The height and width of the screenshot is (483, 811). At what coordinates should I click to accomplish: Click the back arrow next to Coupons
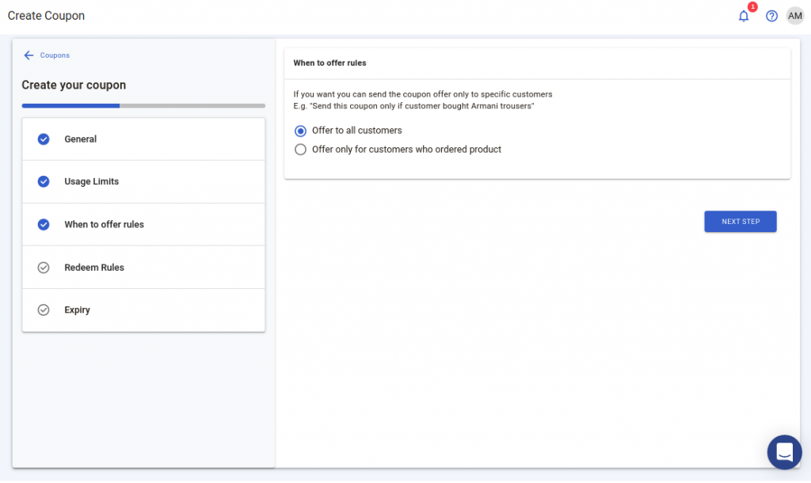[29, 55]
